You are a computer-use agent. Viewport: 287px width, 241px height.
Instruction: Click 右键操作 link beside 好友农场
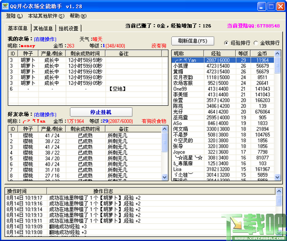tap(45, 115)
